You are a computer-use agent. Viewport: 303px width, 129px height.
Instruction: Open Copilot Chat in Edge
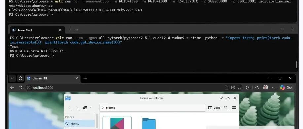click(286, 88)
